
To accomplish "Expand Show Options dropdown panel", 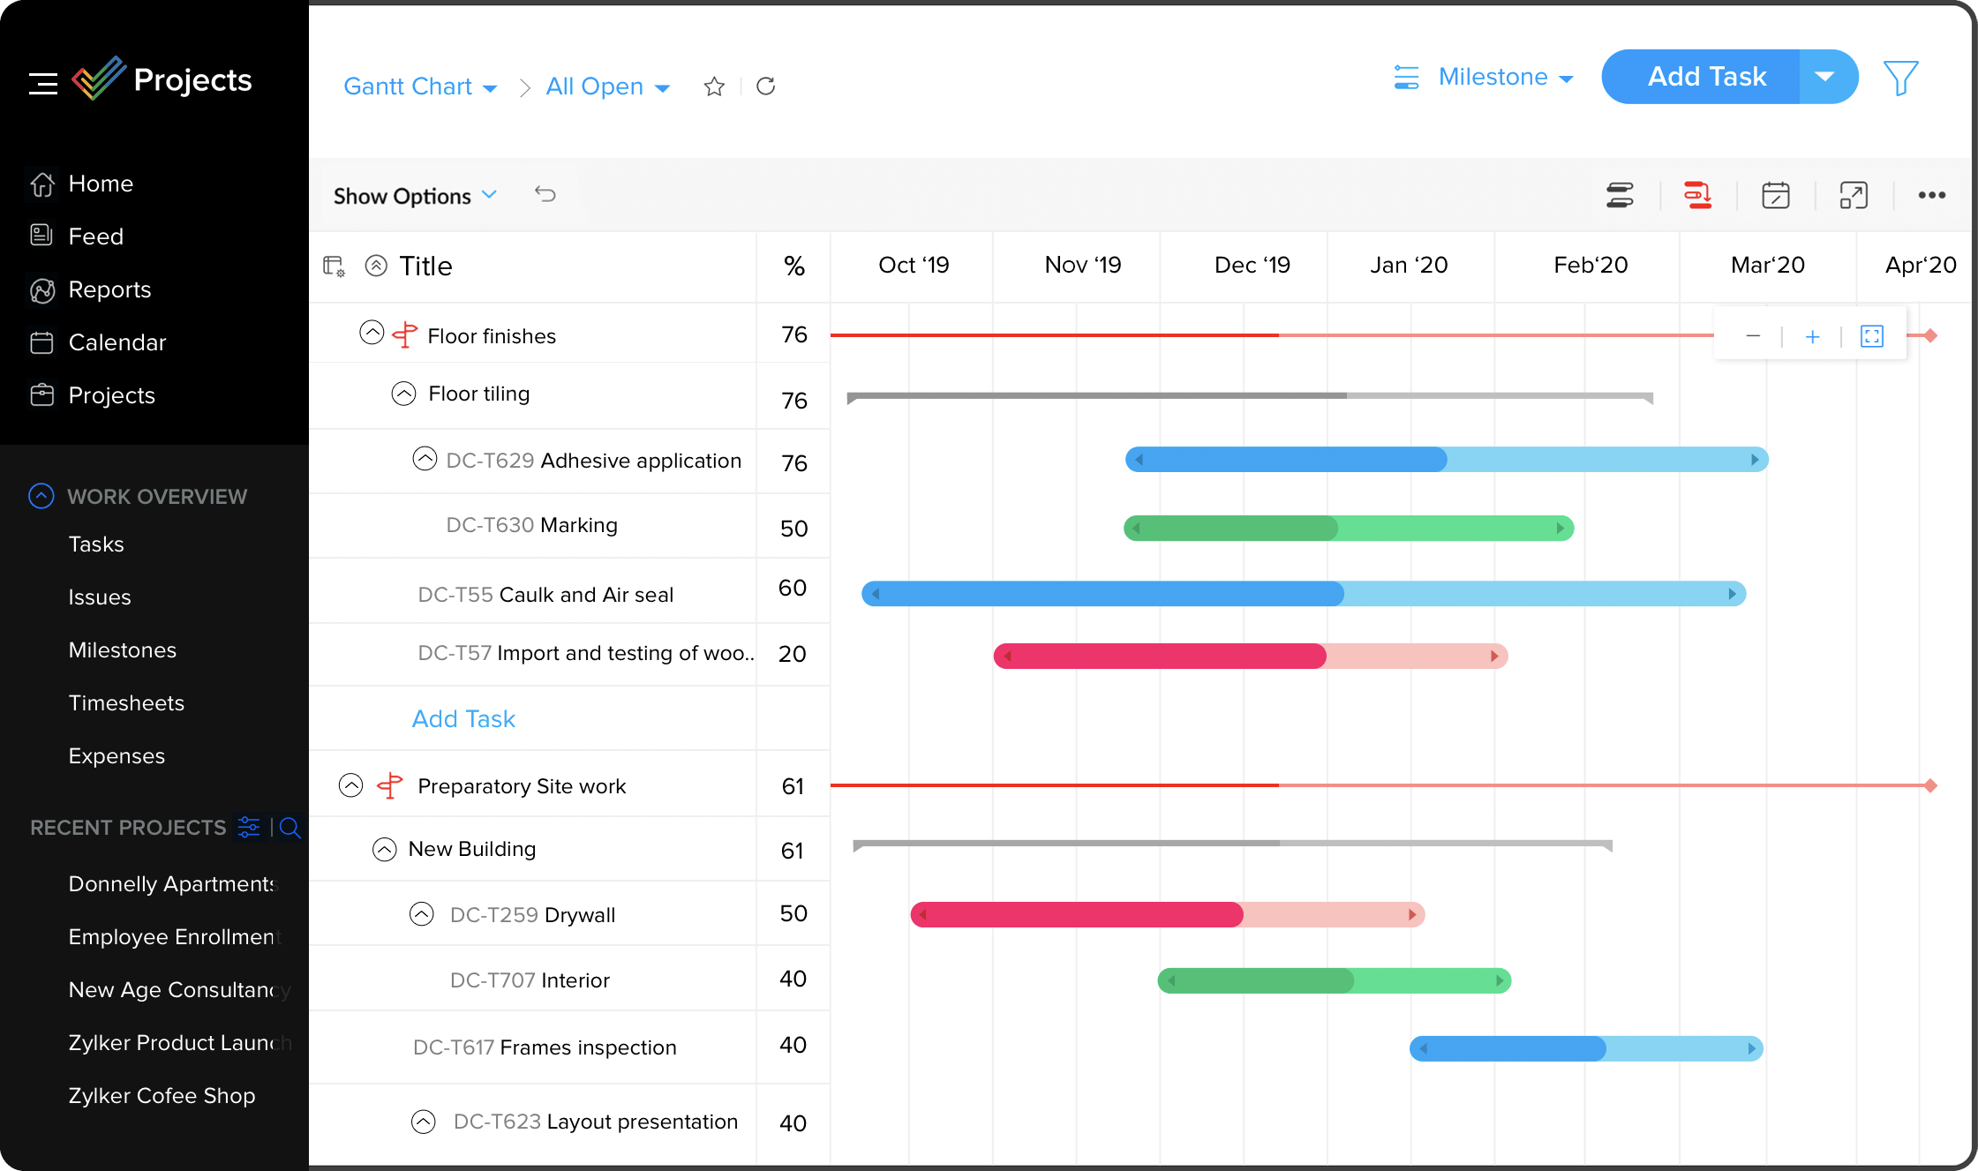I will point(412,194).
